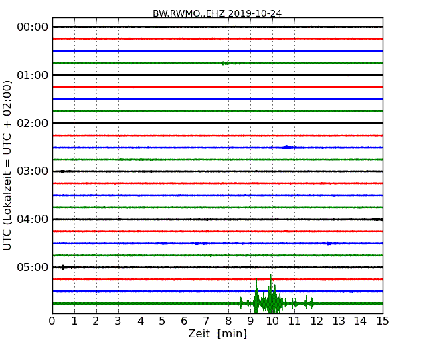This screenshot has height=348, width=435.
Task: Select the x-axis tick label 5
Action: click(x=162, y=321)
